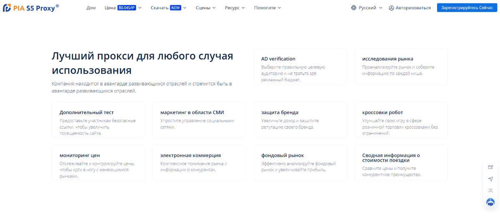500x219 pixels.
Task: Click the $0.045/IP price badge
Action: [x=127, y=7]
